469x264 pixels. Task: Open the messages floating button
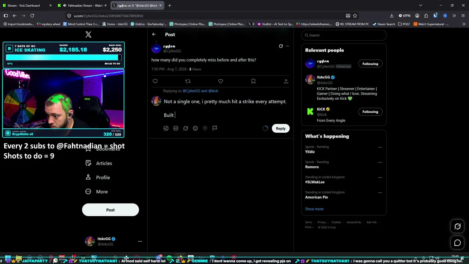click(x=457, y=243)
